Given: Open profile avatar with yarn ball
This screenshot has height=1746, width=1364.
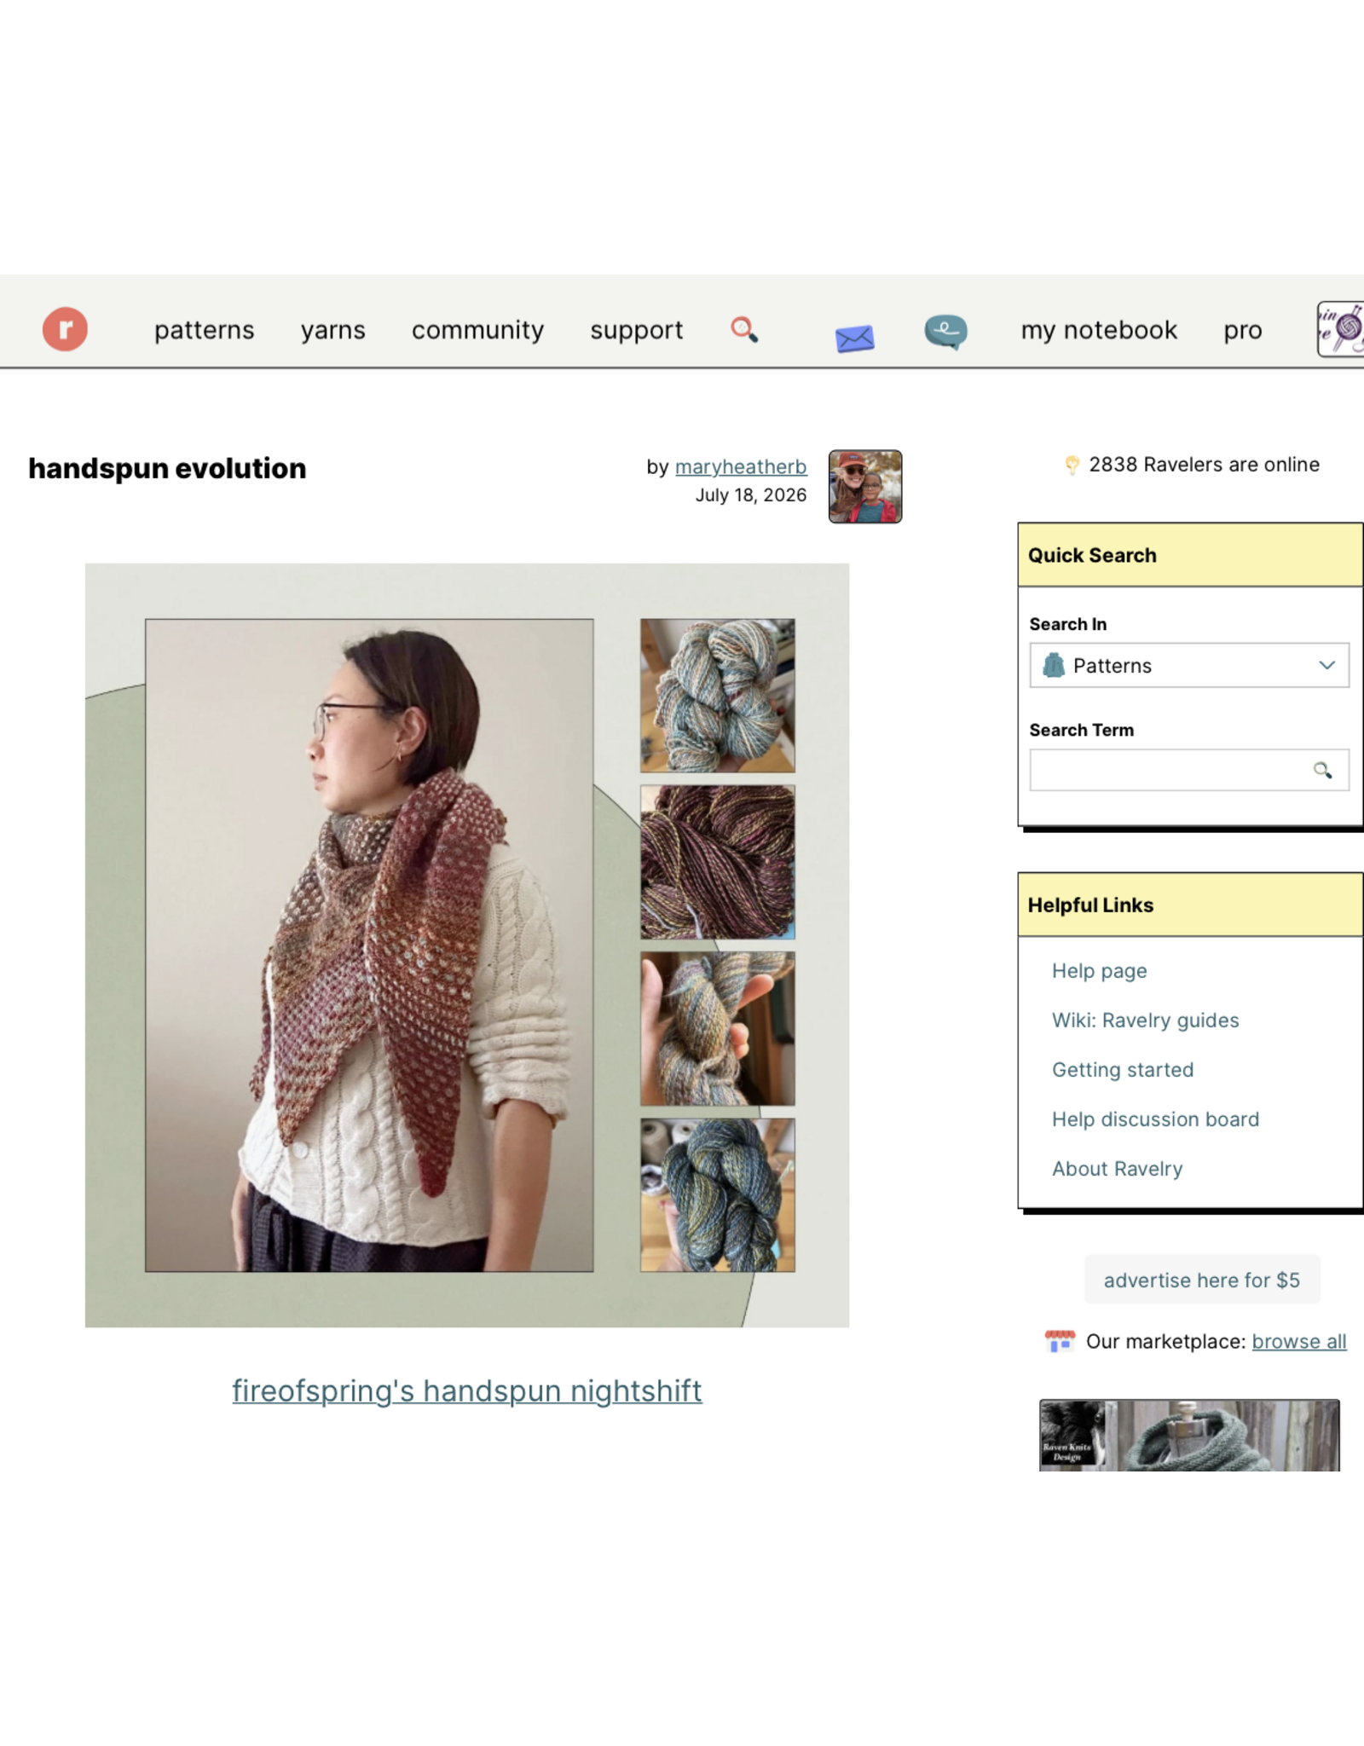Looking at the screenshot, I should pos(1341,329).
